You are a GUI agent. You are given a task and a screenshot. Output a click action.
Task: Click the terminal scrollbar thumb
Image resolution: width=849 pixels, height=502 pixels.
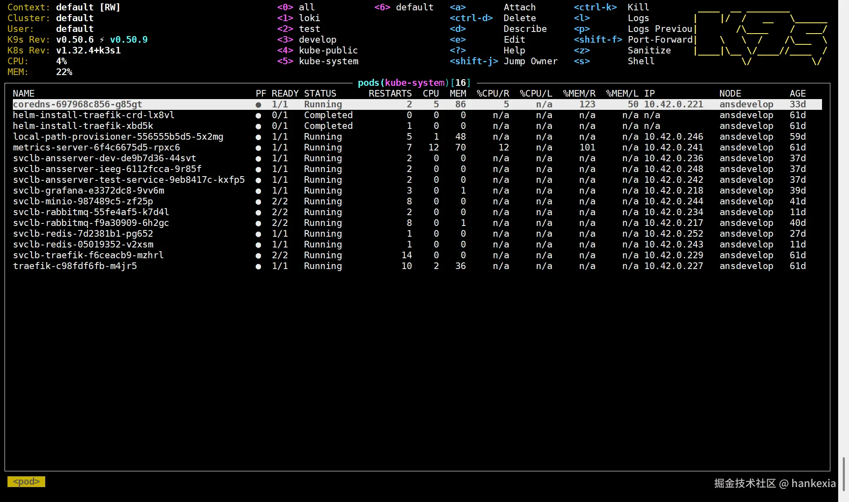pos(844,474)
